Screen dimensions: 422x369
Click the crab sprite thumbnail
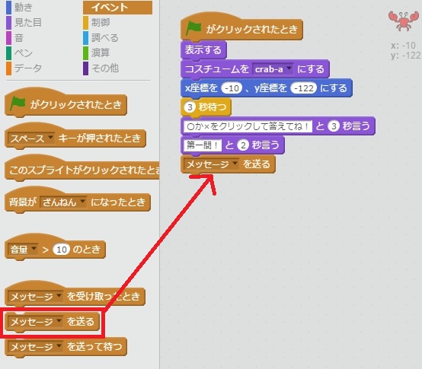pyautogui.click(x=404, y=21)
